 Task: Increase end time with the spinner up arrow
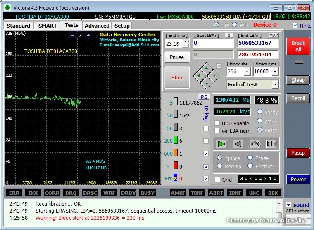(x=186, y=41)
